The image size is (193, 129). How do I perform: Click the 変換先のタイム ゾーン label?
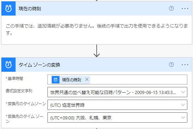(x=24, y=119)
